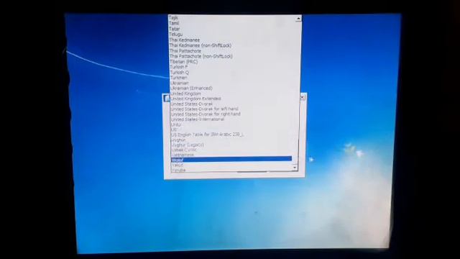
Task: Choose Yoruba at list bottom
Action: (179, 170)
